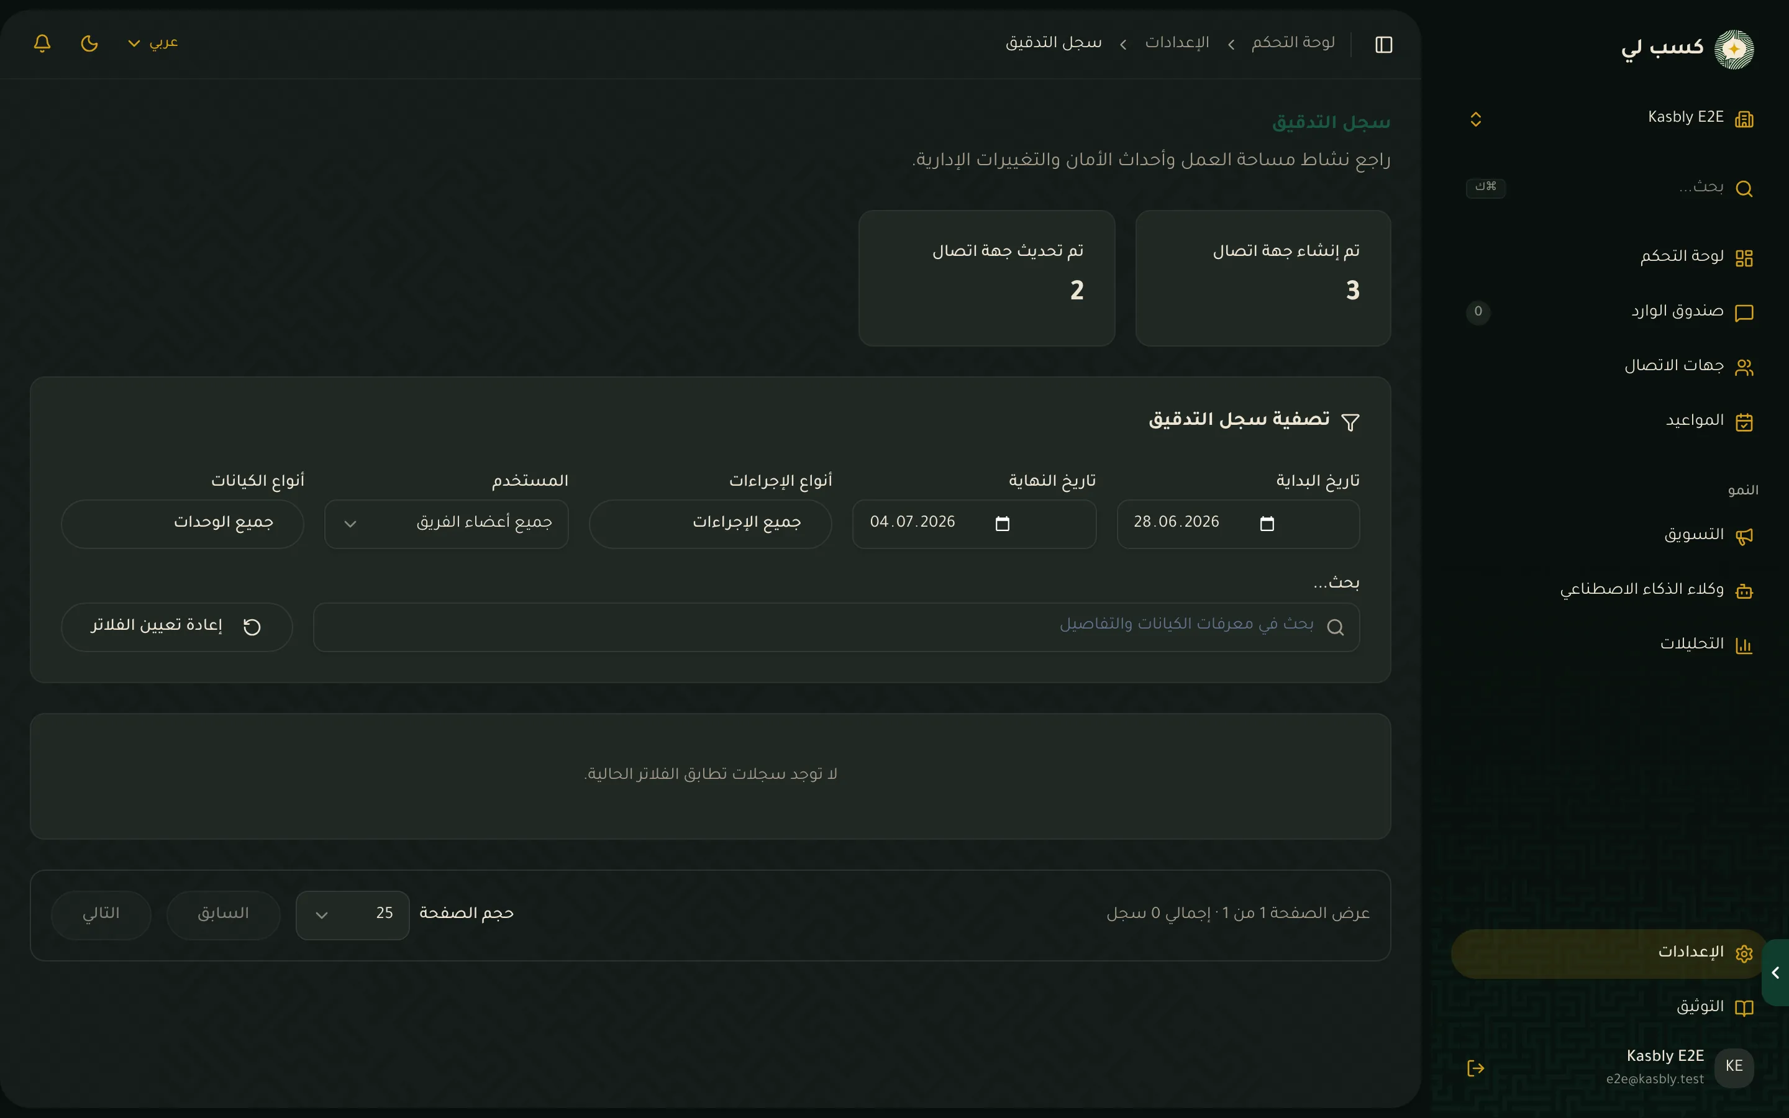Click the التالي next button
This screenshot has height=1118, width=1789.
pos(101,915)
